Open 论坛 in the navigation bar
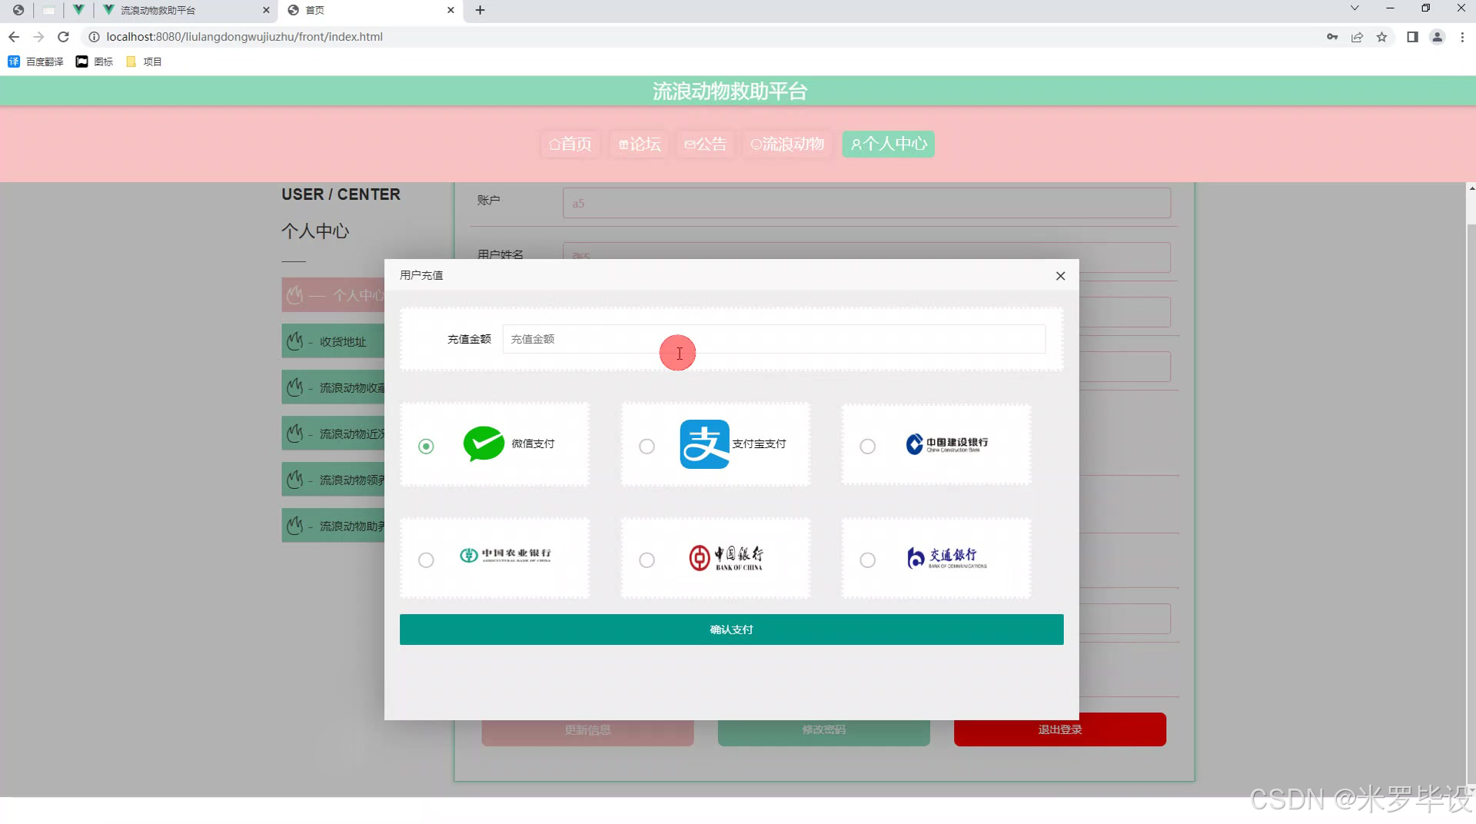This screenshot has height=824, width=1476. 640,144
